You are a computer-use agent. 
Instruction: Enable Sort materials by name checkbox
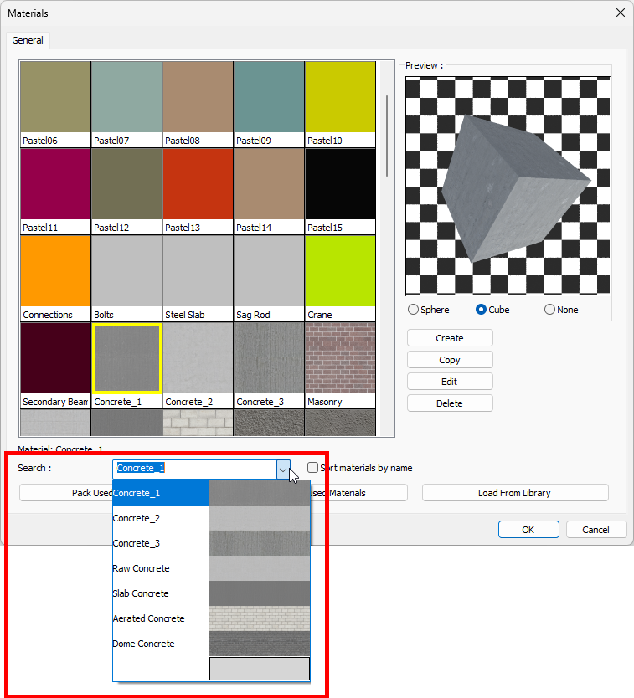[313, 468]
